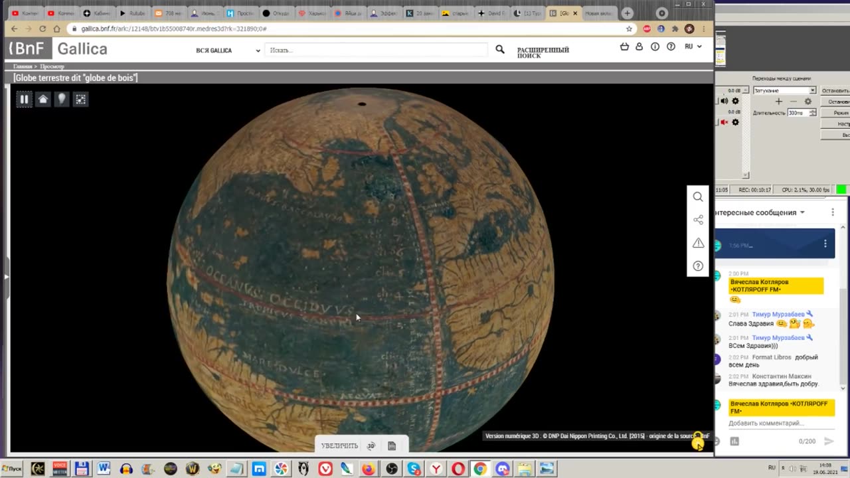The height and width of the screenshot is (478, 850).
Task: Open help question mark in side panel
Action: 698,266
